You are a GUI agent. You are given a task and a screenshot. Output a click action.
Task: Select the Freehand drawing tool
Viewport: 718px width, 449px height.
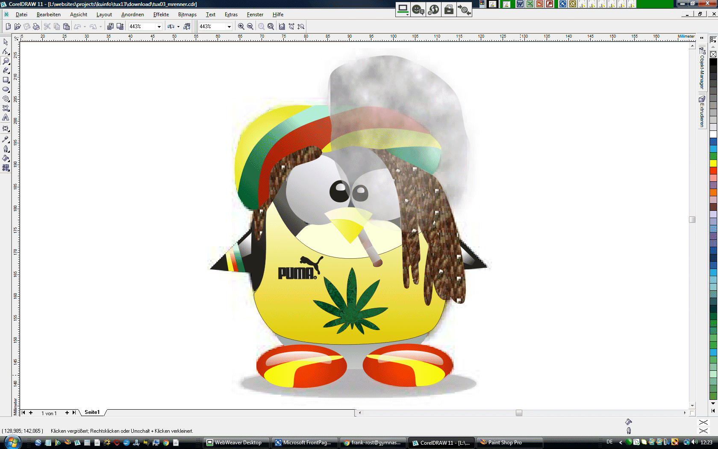tap(6, 71)
